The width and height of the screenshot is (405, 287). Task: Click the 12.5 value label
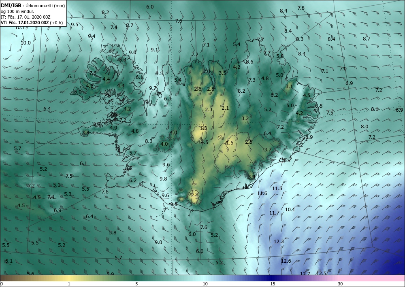click(321, 273)
